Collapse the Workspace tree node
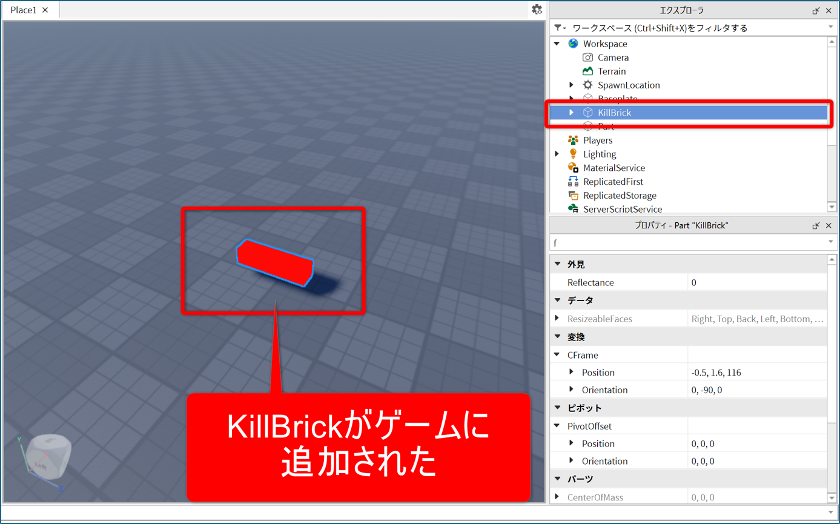840x524 pixels. [557, 44]
